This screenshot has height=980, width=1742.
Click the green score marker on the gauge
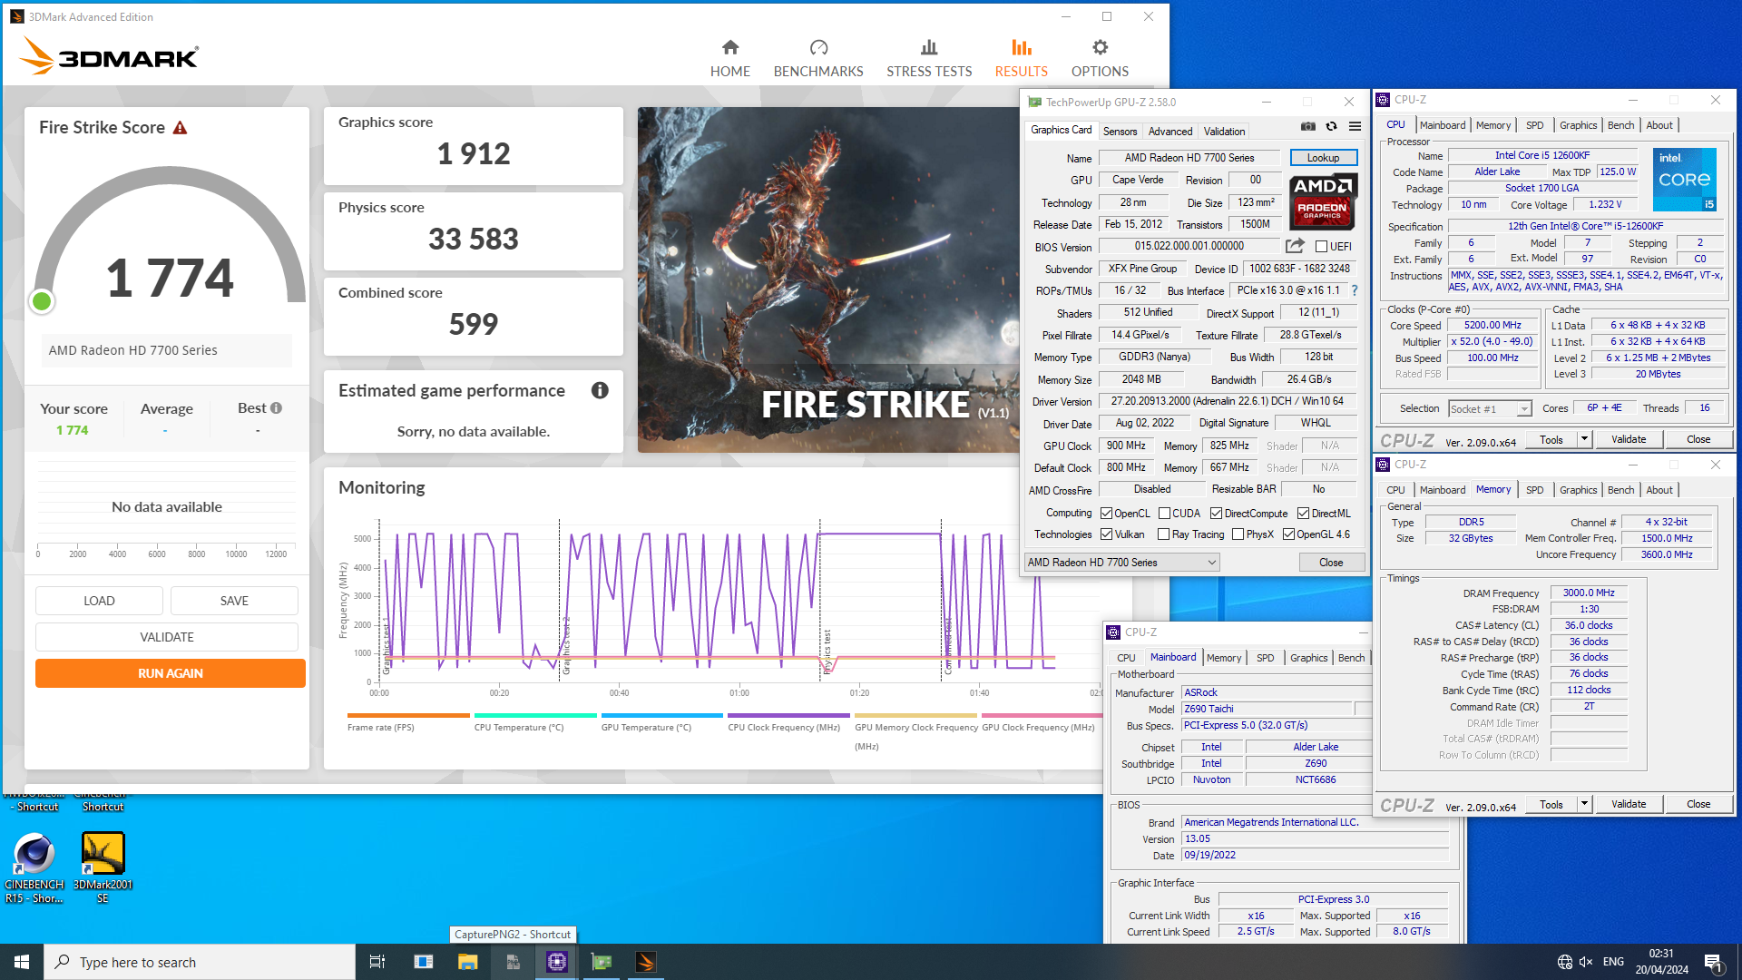pyautogui.click(x=41, y=301)
